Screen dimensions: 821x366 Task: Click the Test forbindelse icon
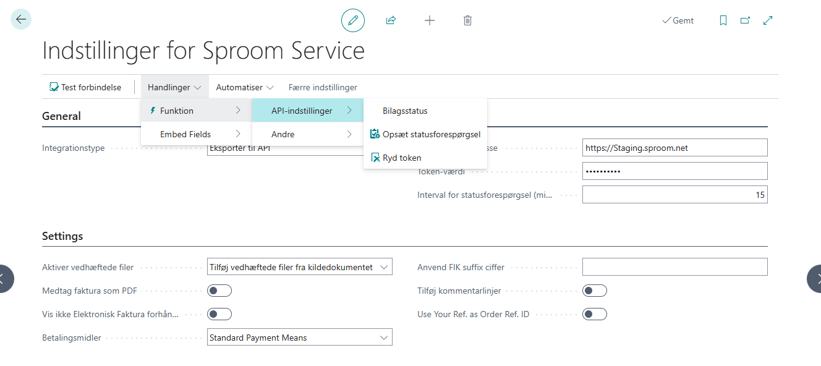(x=54, y=87)
